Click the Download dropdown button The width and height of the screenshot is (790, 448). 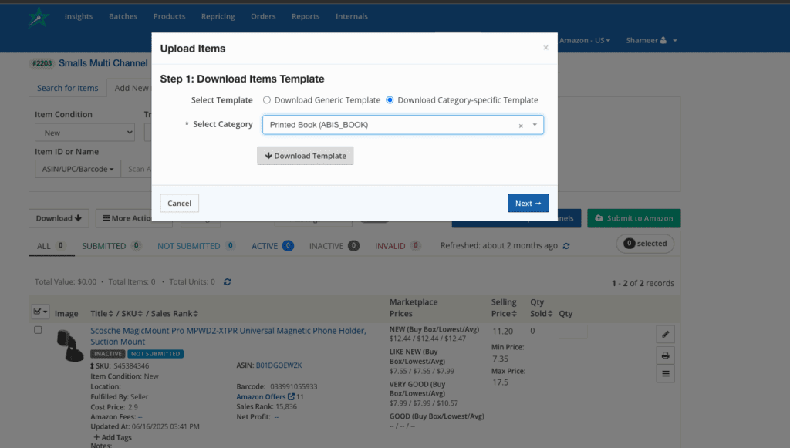59,218
